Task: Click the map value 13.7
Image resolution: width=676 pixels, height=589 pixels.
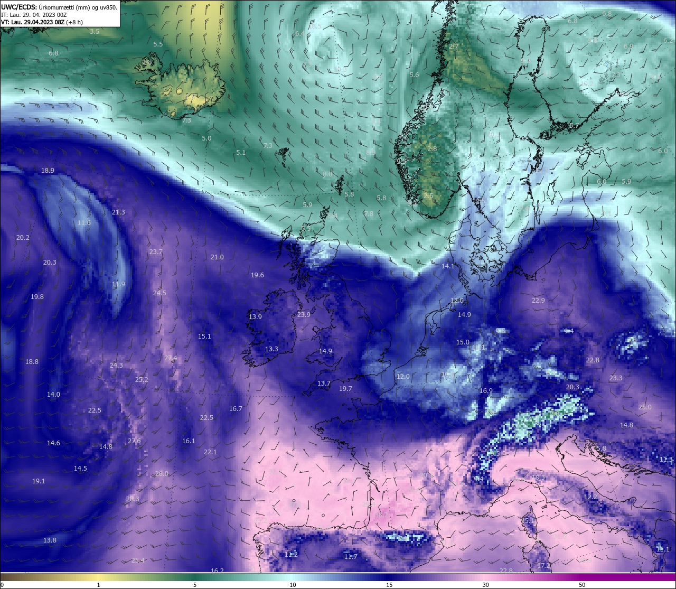Action: [324, 384]
